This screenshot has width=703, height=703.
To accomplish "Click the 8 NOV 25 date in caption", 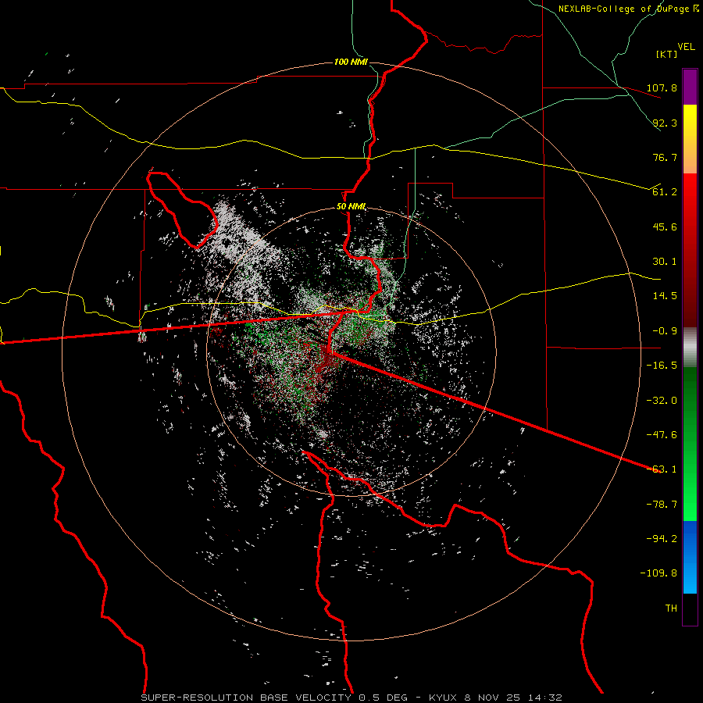I will (x=492, y=698).
